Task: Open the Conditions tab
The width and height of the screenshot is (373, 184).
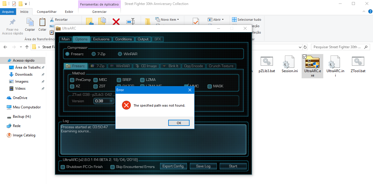Action: tap(123, 39)
